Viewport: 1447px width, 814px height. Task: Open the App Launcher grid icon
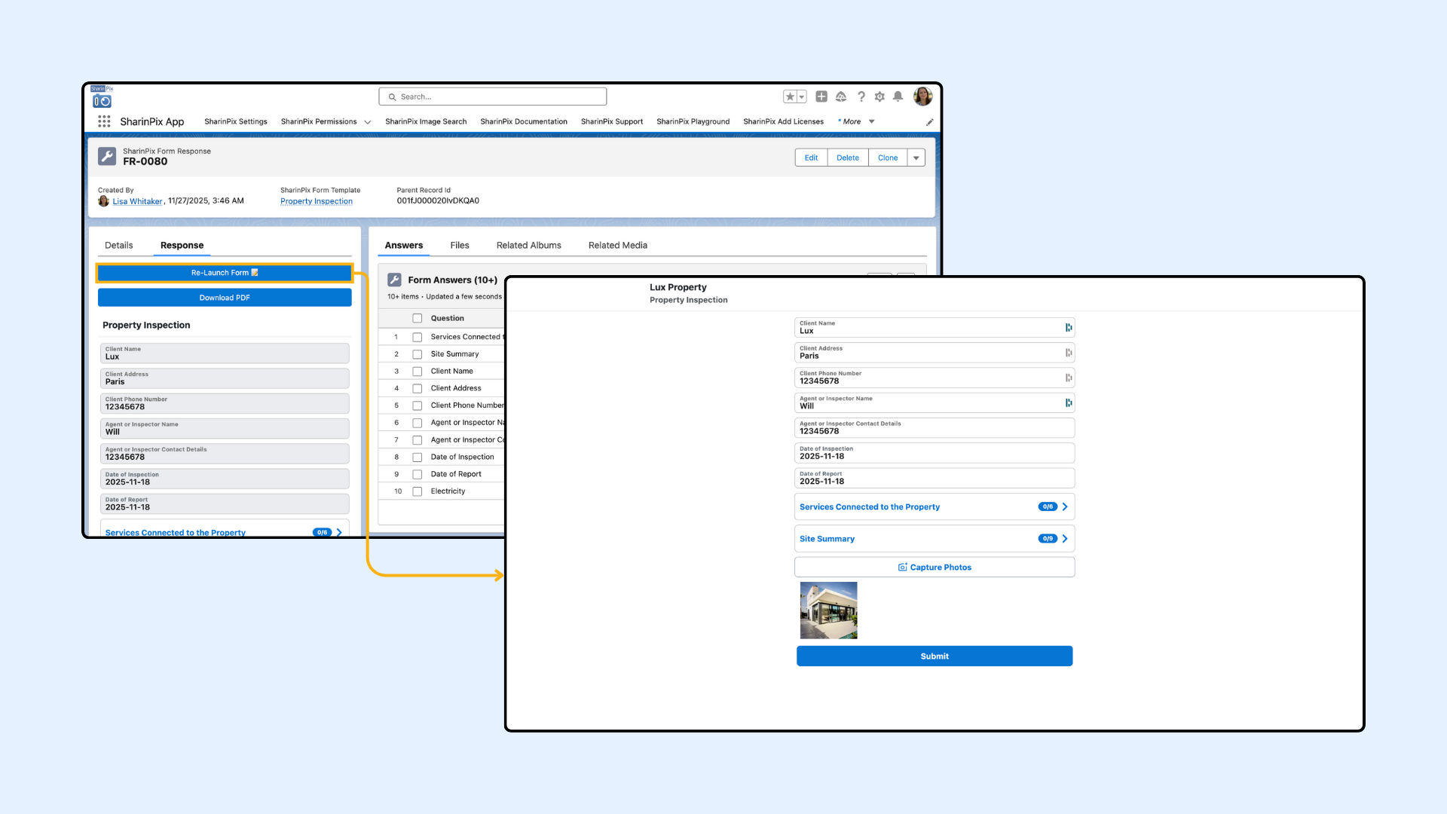(104, 121)
